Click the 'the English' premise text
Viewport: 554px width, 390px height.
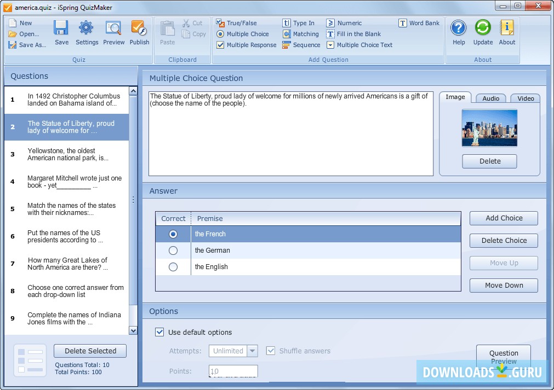coord(212,267)
